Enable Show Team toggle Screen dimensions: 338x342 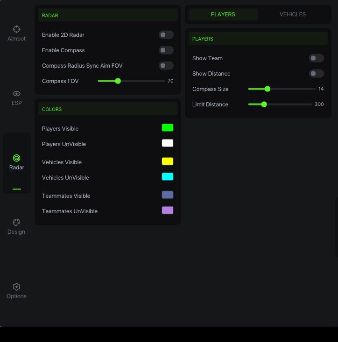(x=316, y=58)
